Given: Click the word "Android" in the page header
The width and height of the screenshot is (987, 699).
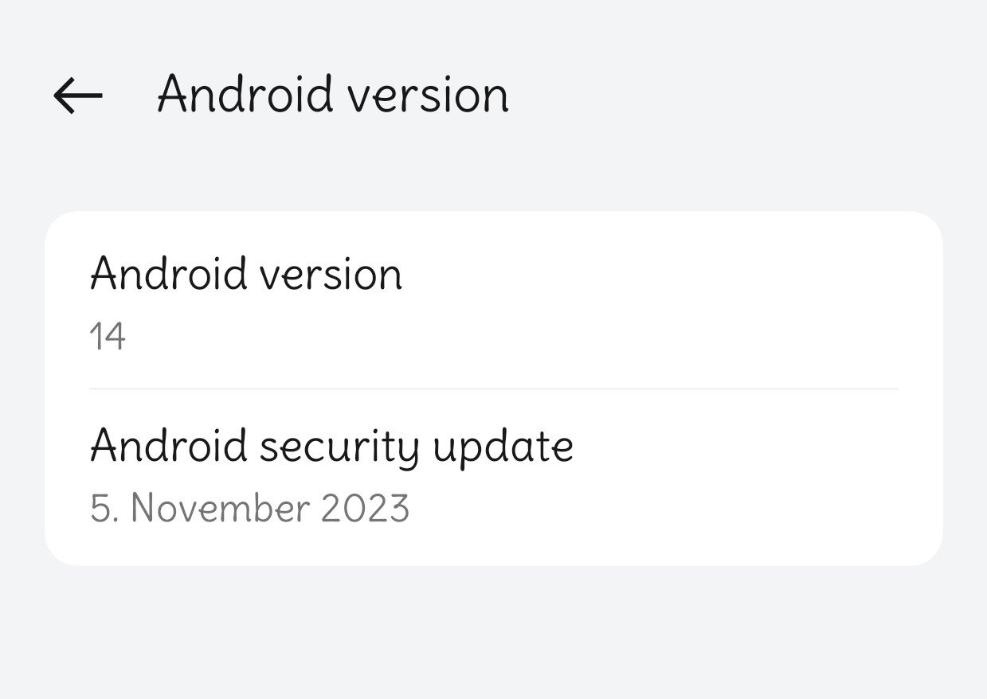Looking at the screenshot, I should 245,96.
